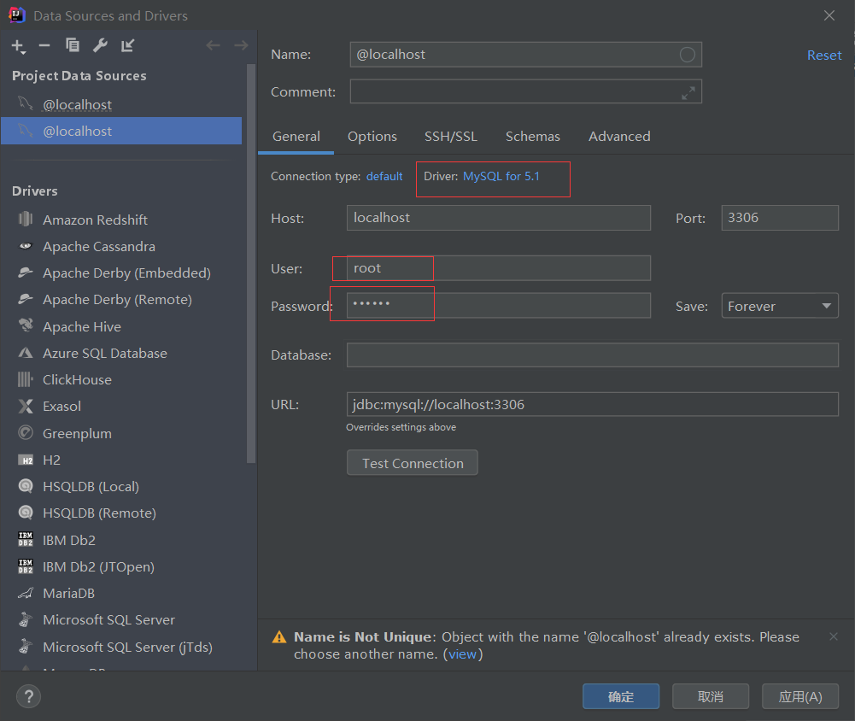The width and height of the screenshot is (855, 721).
Task: Open the Advanced tab
Action: tap(619, 137)
